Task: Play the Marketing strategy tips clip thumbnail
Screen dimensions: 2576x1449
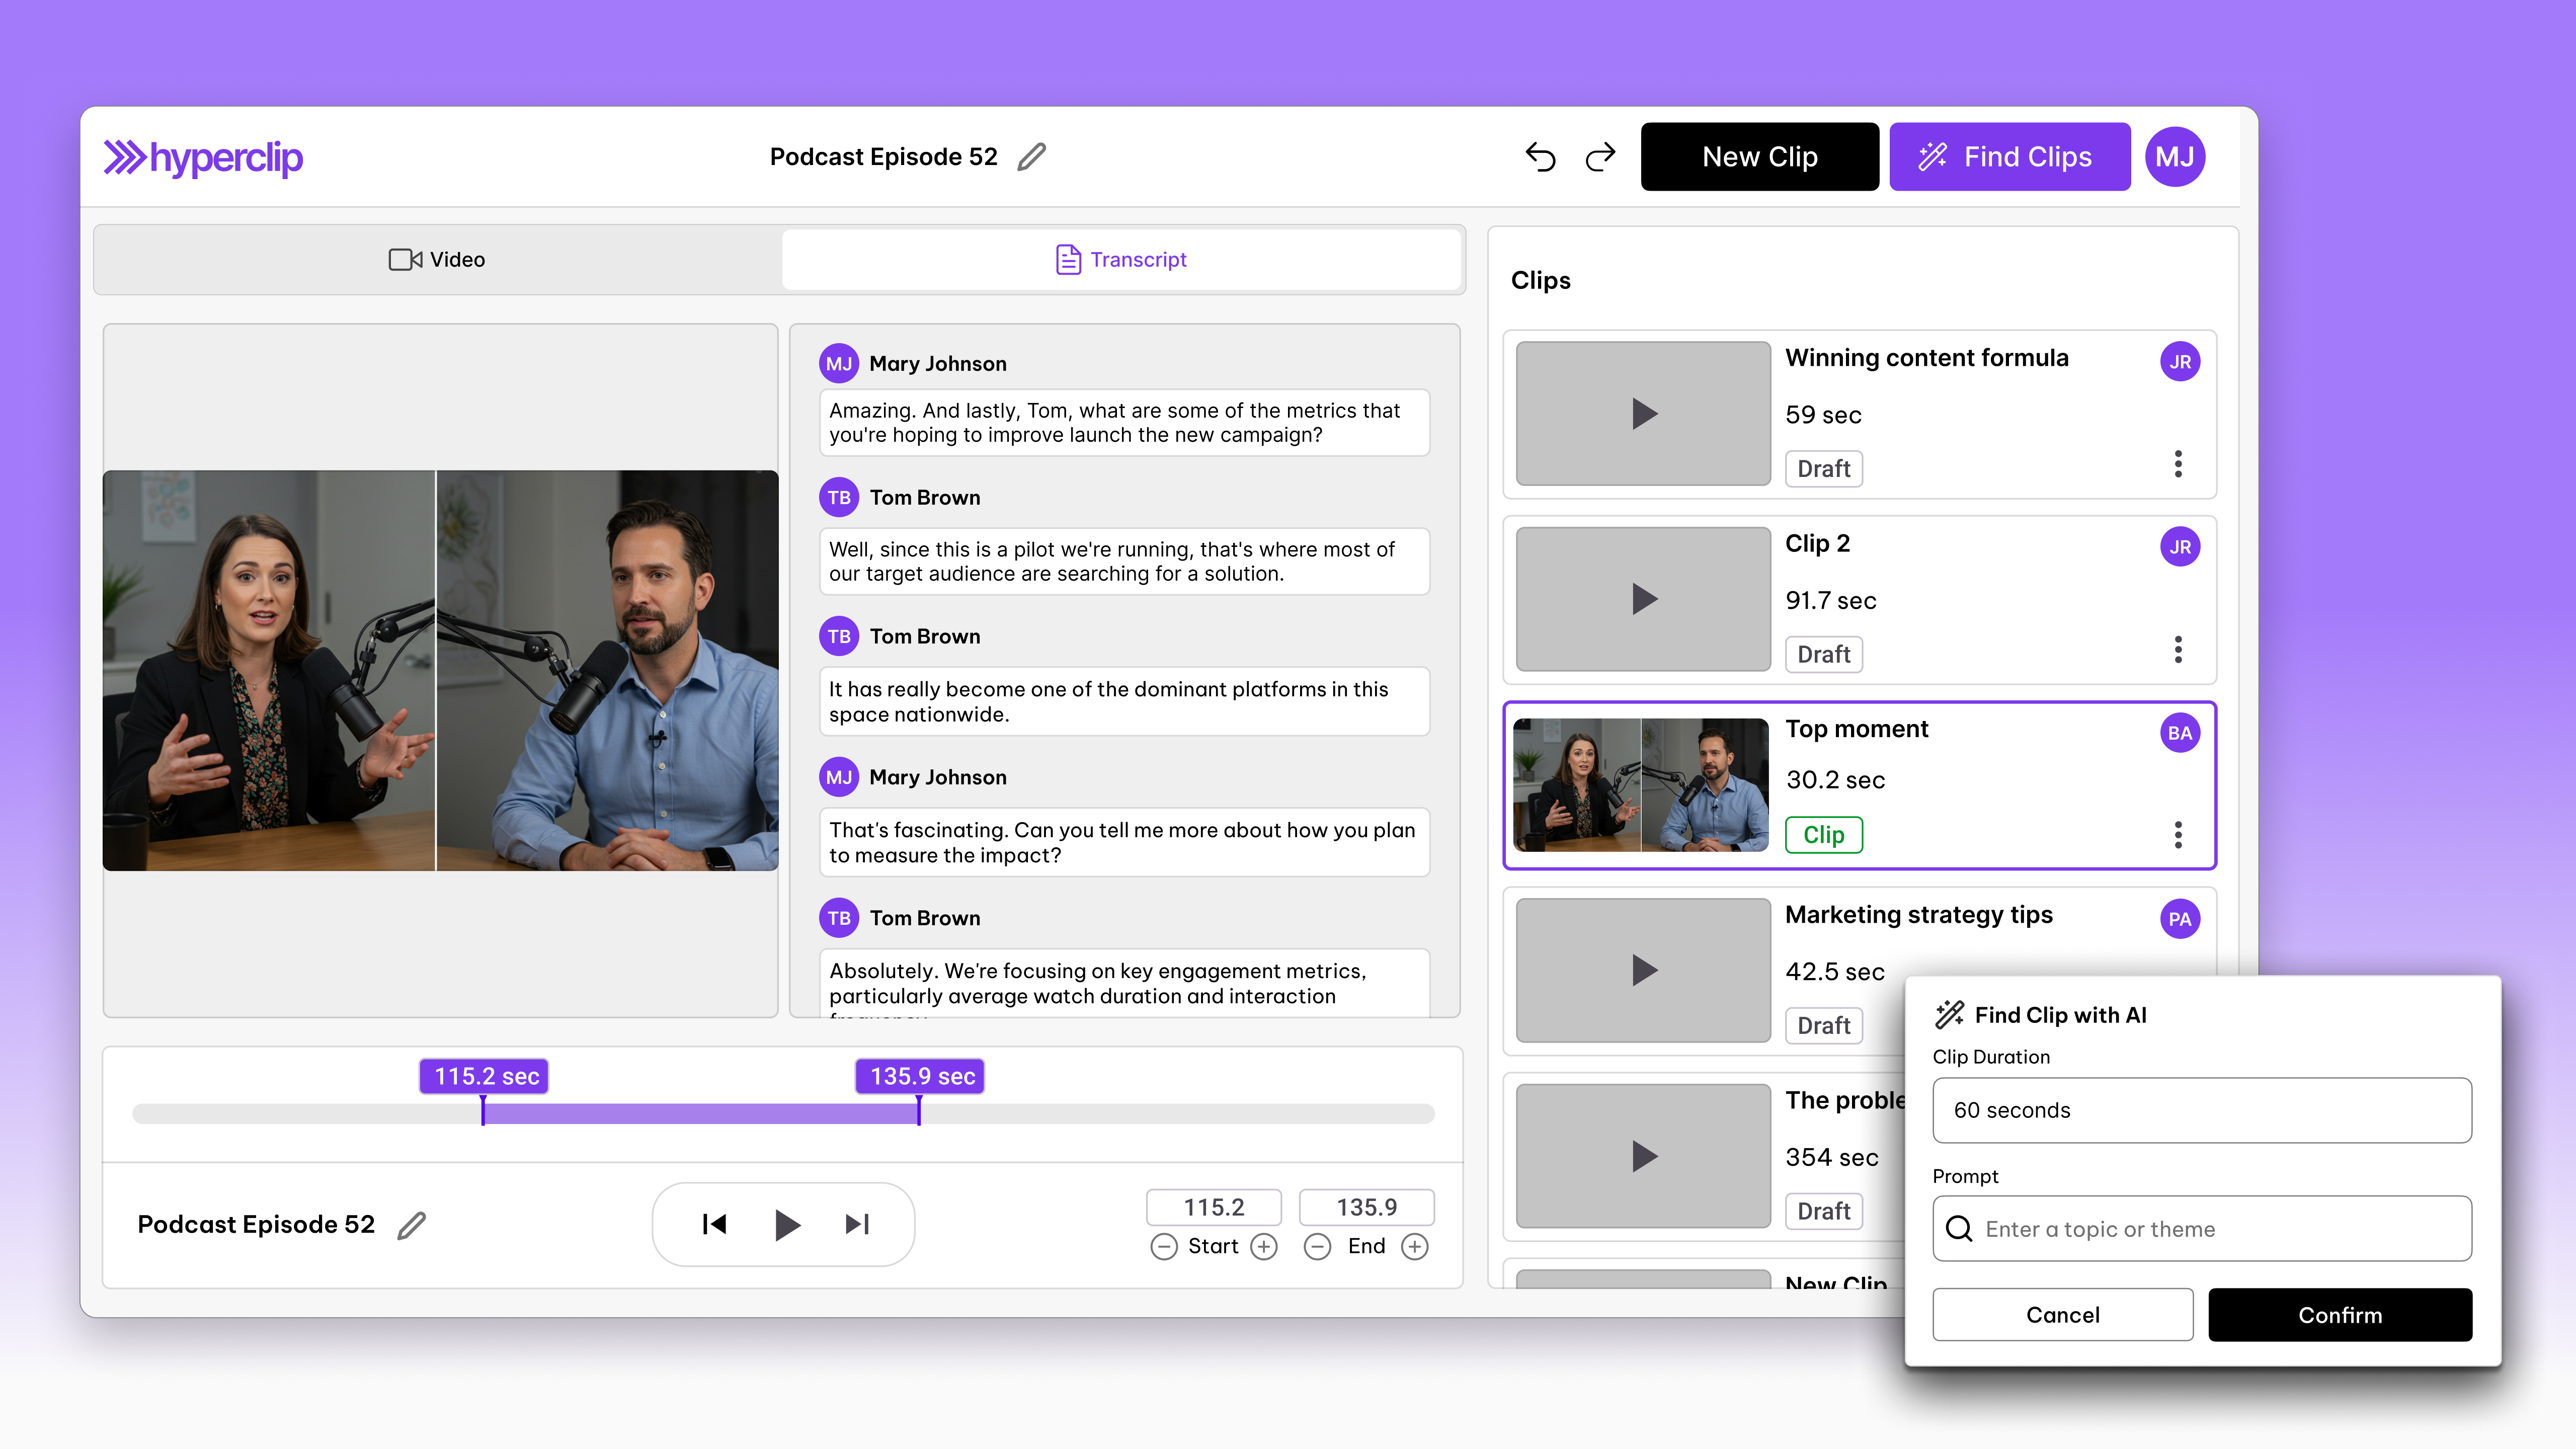Action: click(1643, 970)
